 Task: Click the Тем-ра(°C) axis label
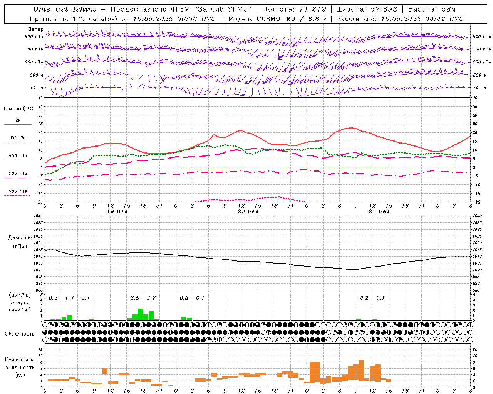[18, 109]
